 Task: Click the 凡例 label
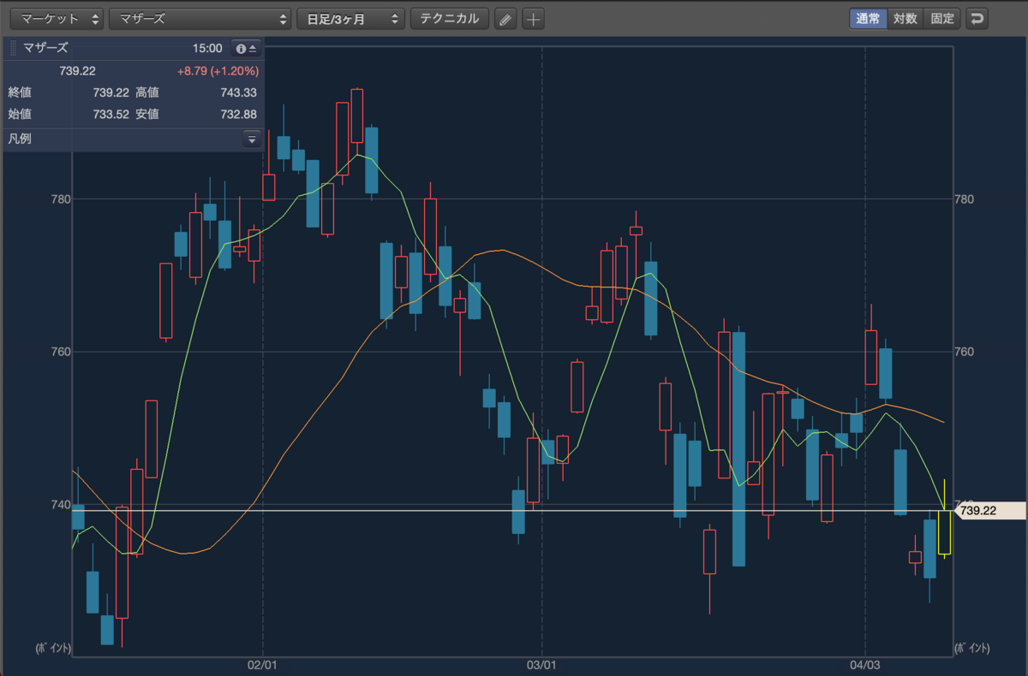20,139
